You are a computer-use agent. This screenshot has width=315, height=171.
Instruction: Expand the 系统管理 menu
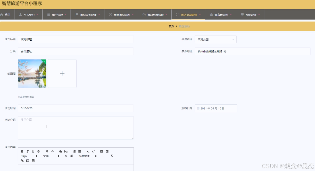click(x=250, y=15)
